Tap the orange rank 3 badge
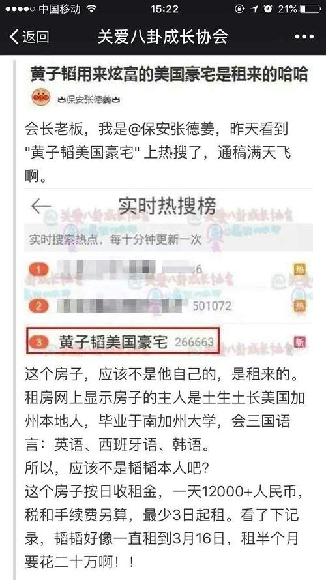The height and width of the screenshot is (580, 326). pos(40,343)
